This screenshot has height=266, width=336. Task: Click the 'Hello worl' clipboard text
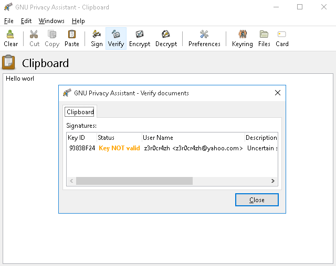[x=20, y=79]
